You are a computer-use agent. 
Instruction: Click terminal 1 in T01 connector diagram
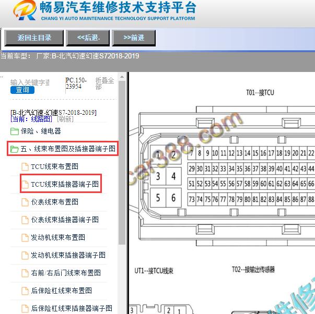pyautogui.click(x=158, y=155)
